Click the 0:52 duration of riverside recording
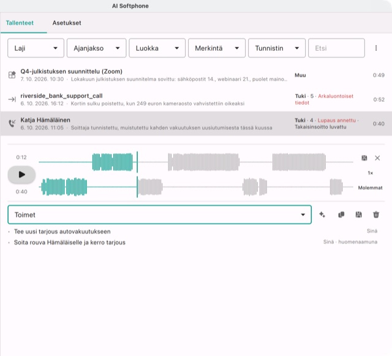Viewport: 392px width, 356px height. point(379,100)
